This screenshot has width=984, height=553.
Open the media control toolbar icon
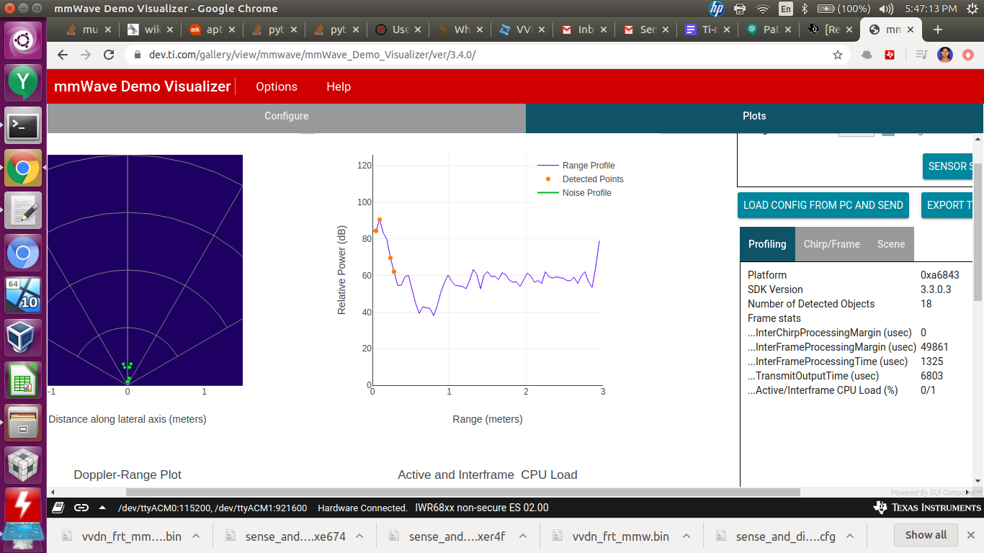point(921,55)
